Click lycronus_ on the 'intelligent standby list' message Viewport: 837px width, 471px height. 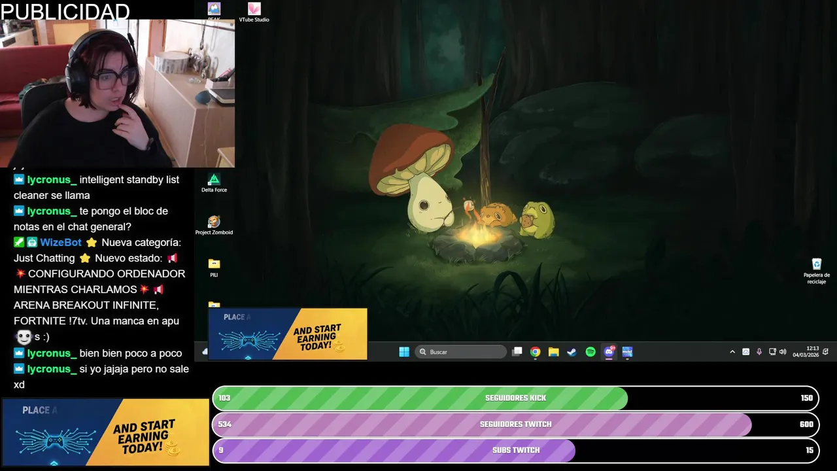coord(52,180)
